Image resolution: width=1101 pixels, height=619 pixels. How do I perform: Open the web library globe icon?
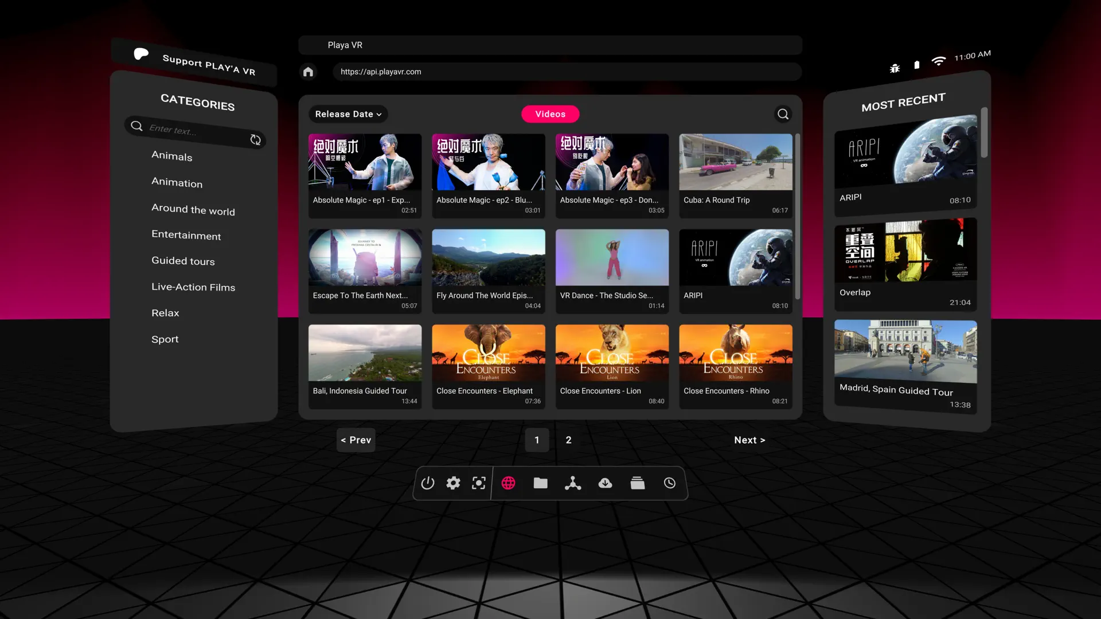click(x=509, y=483)
